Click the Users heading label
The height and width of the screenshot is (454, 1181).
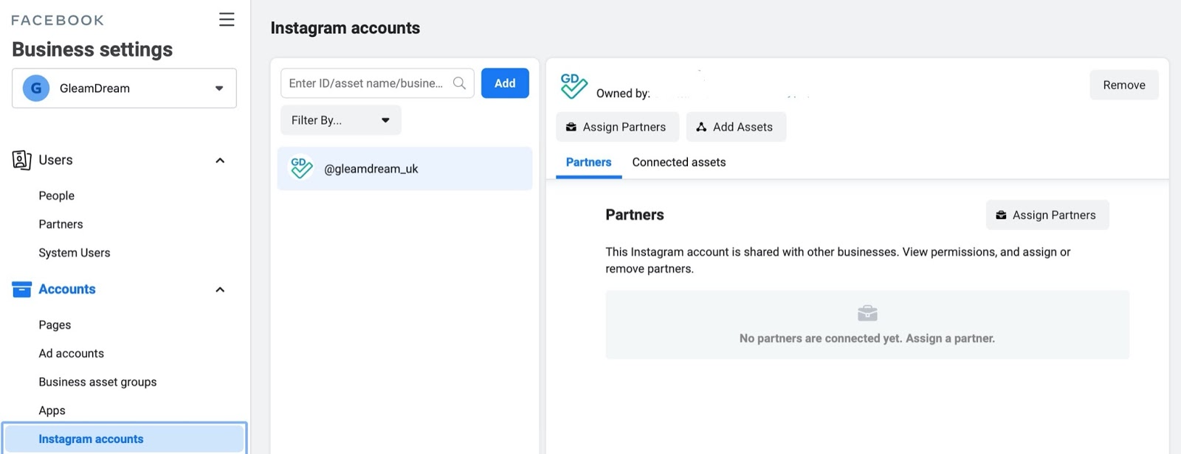pos(55,160)
